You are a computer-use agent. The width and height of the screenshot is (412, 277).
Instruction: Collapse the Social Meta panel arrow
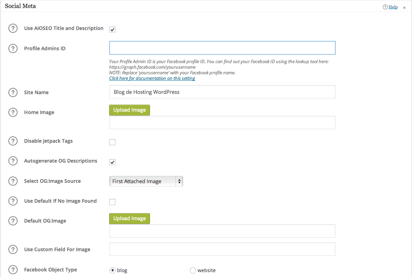(404, 7)
